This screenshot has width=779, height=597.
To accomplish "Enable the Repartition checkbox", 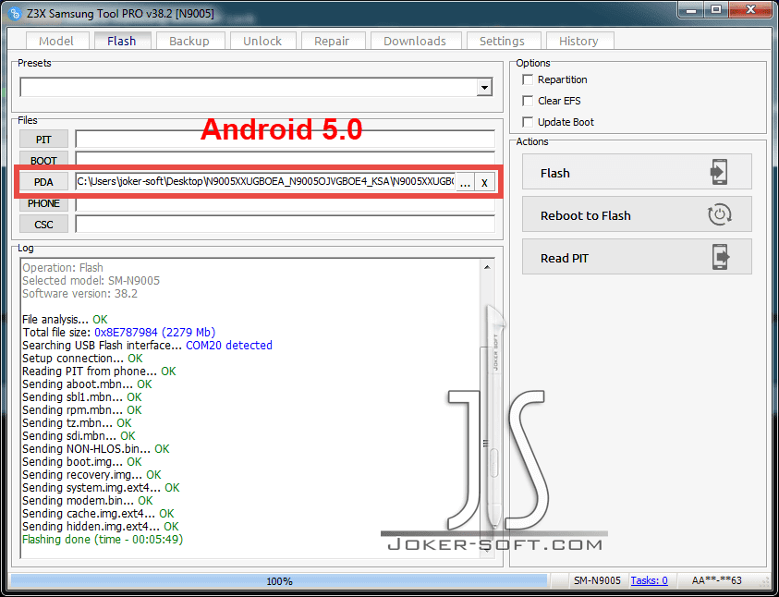I will [x=528, y=79].
